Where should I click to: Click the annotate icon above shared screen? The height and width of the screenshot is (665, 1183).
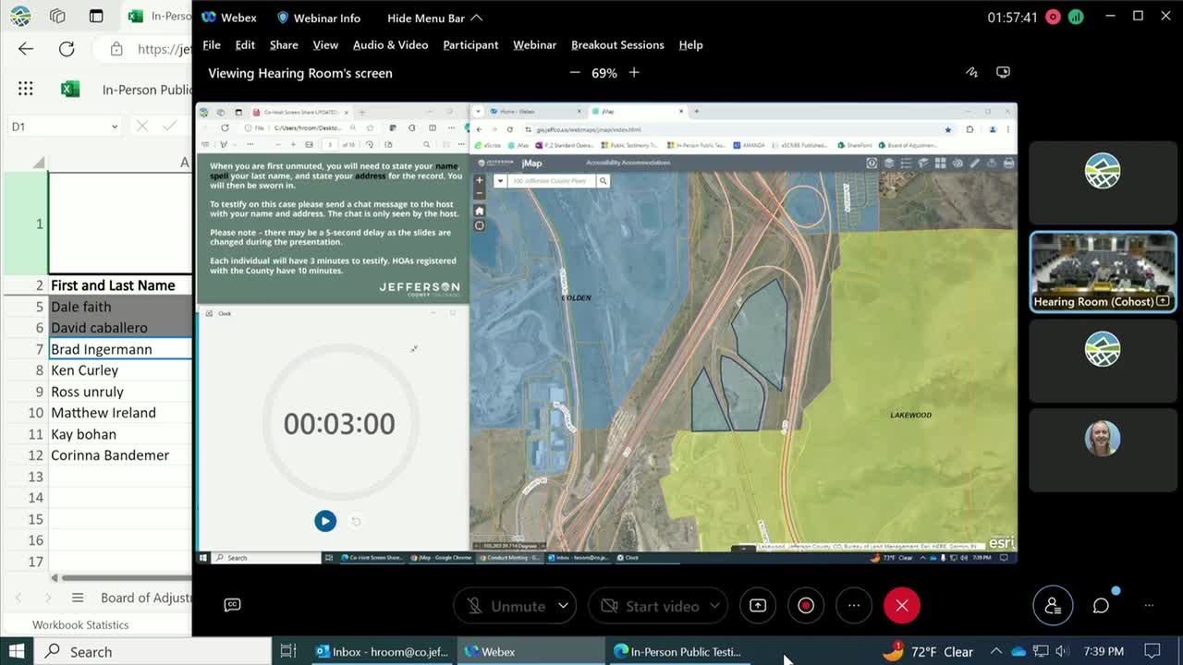click(971, 72)
